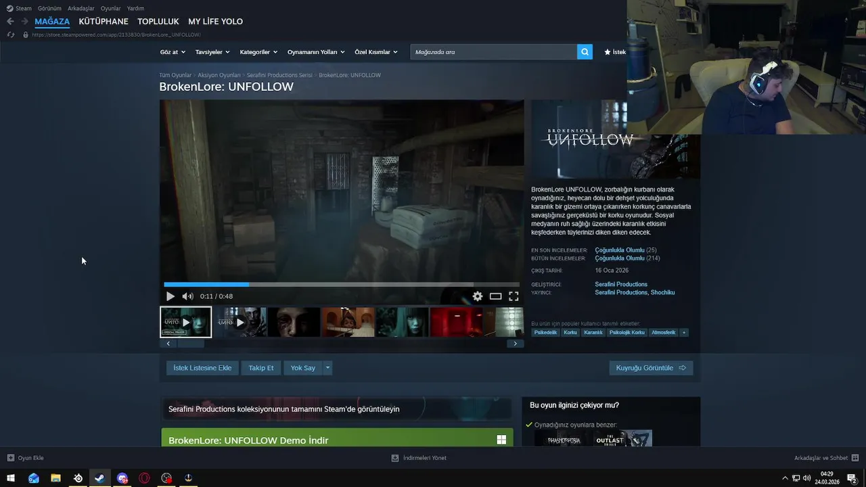Open video settings gear
Image resolution: width=866 pixels, height=487 pixels.
pyautogui.click(x=478, y=296)
